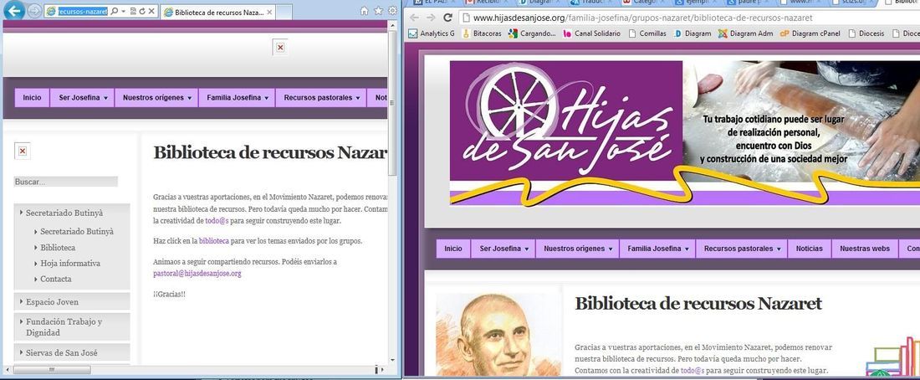Click the magnifier search icon in IE address bar

115,11
